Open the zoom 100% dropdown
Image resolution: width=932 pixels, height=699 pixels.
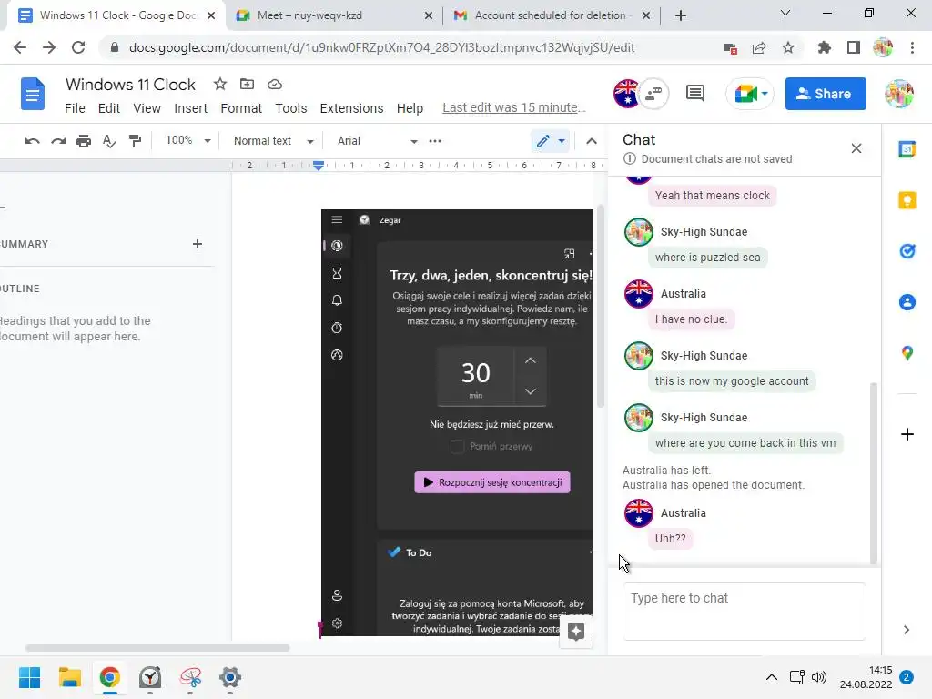coord(187,141)
